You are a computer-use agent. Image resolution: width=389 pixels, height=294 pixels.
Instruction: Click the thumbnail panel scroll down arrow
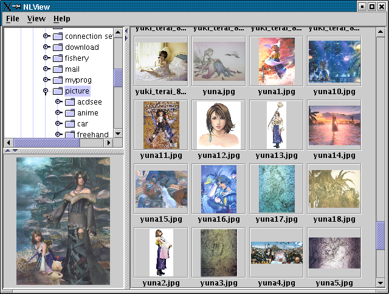click(x=380, y=283)
